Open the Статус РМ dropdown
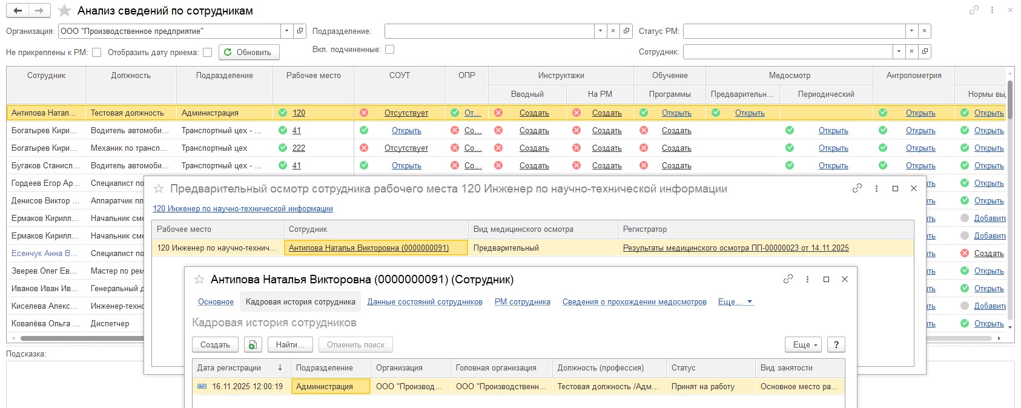This screenshot has height=408, width=1021. pyautogui.click(x=911, y=31)
